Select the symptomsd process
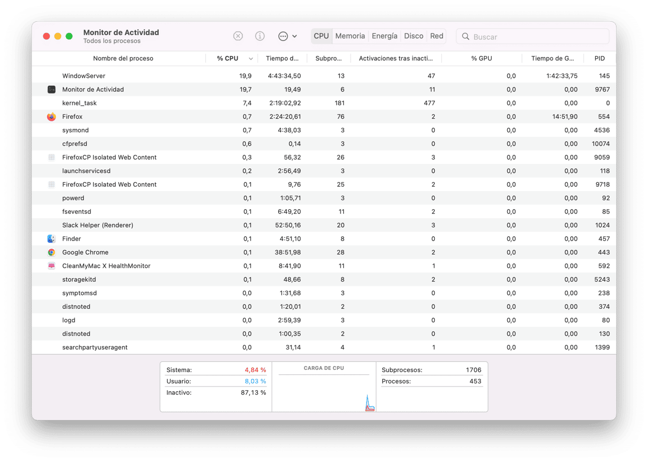 click(x=79, y=293)
